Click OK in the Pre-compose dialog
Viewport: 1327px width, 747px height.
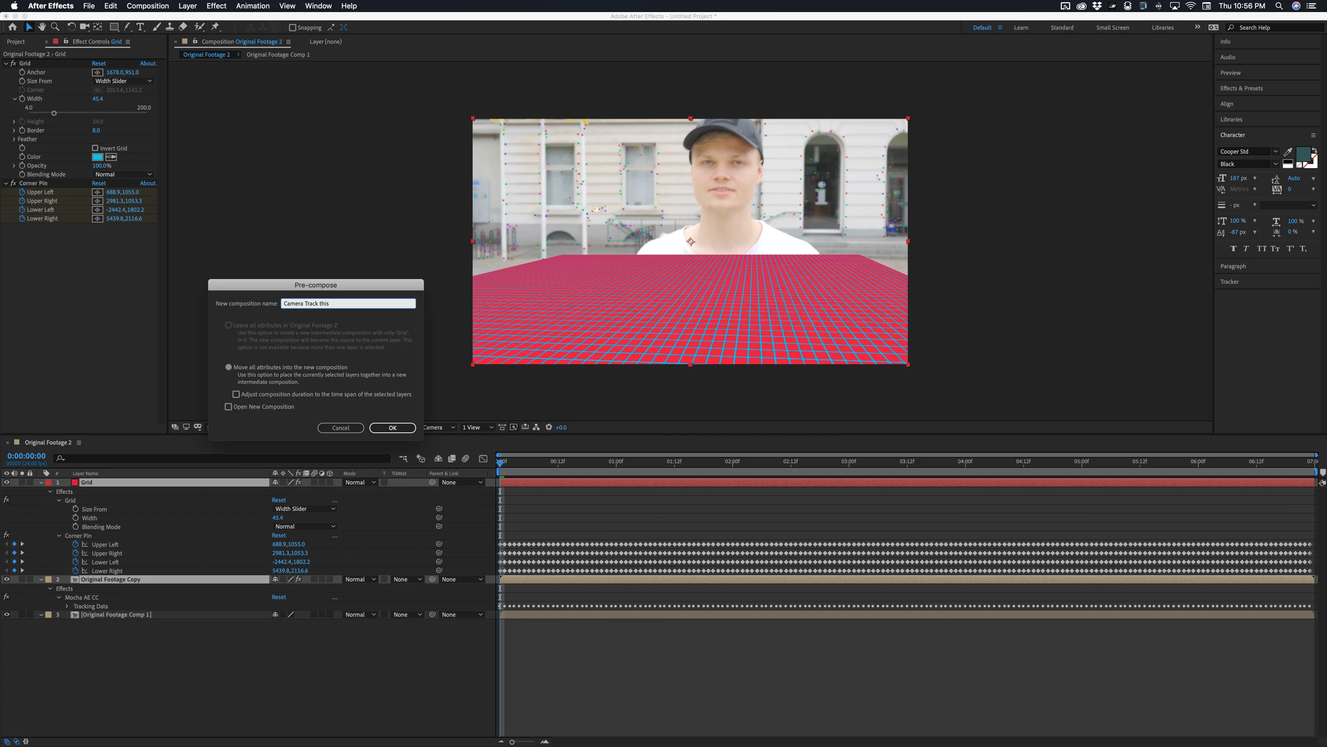392,428
